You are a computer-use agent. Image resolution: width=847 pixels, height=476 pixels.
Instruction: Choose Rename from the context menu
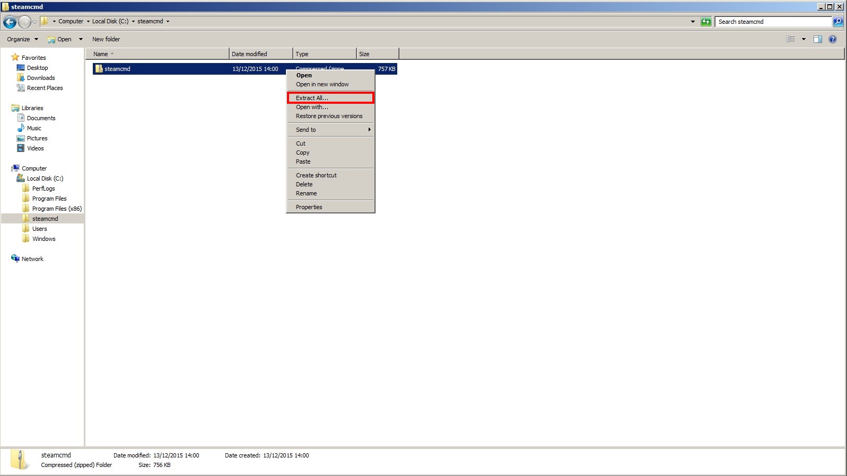(331, 193)
